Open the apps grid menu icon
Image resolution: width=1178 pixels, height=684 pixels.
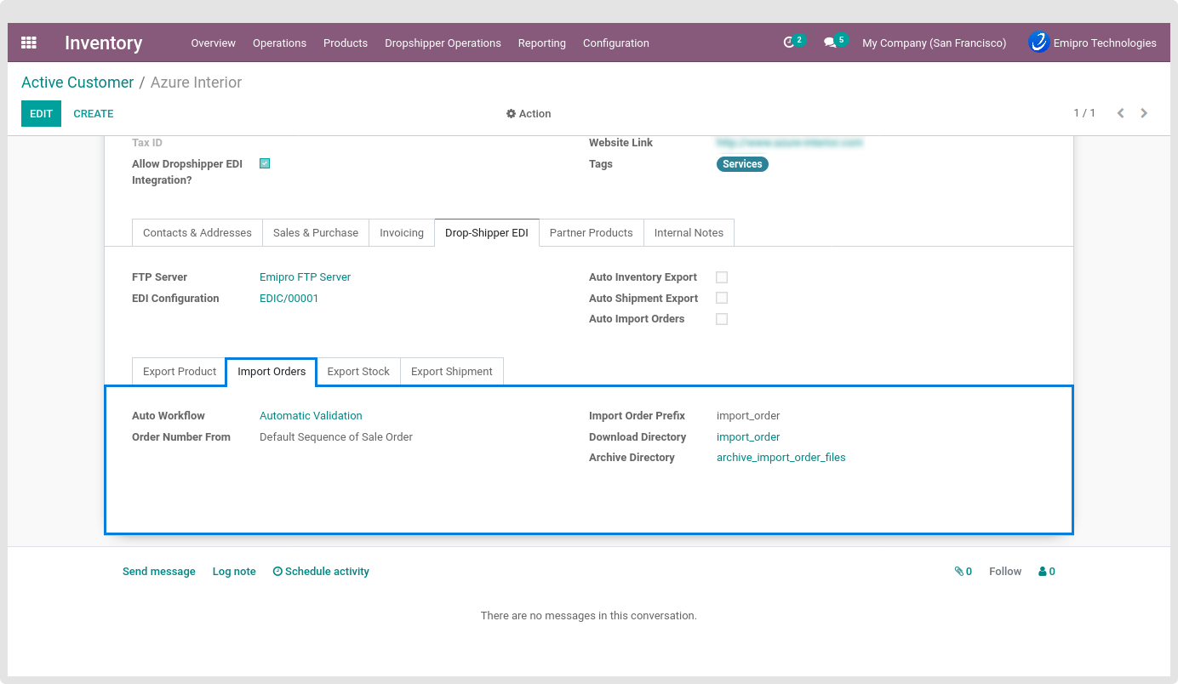click(x=29, y=43)
